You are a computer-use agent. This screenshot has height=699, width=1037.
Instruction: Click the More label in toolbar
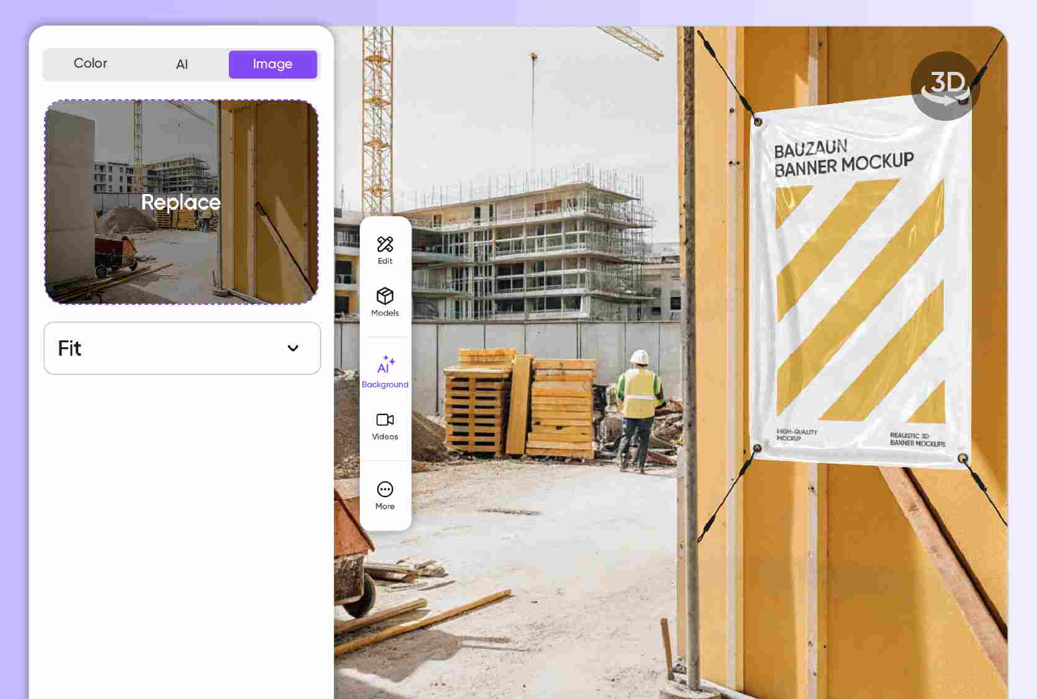[385, 506]
